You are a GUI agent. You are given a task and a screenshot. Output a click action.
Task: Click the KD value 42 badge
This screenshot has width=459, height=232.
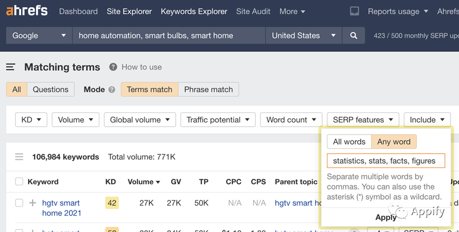(x=112, y=203)
